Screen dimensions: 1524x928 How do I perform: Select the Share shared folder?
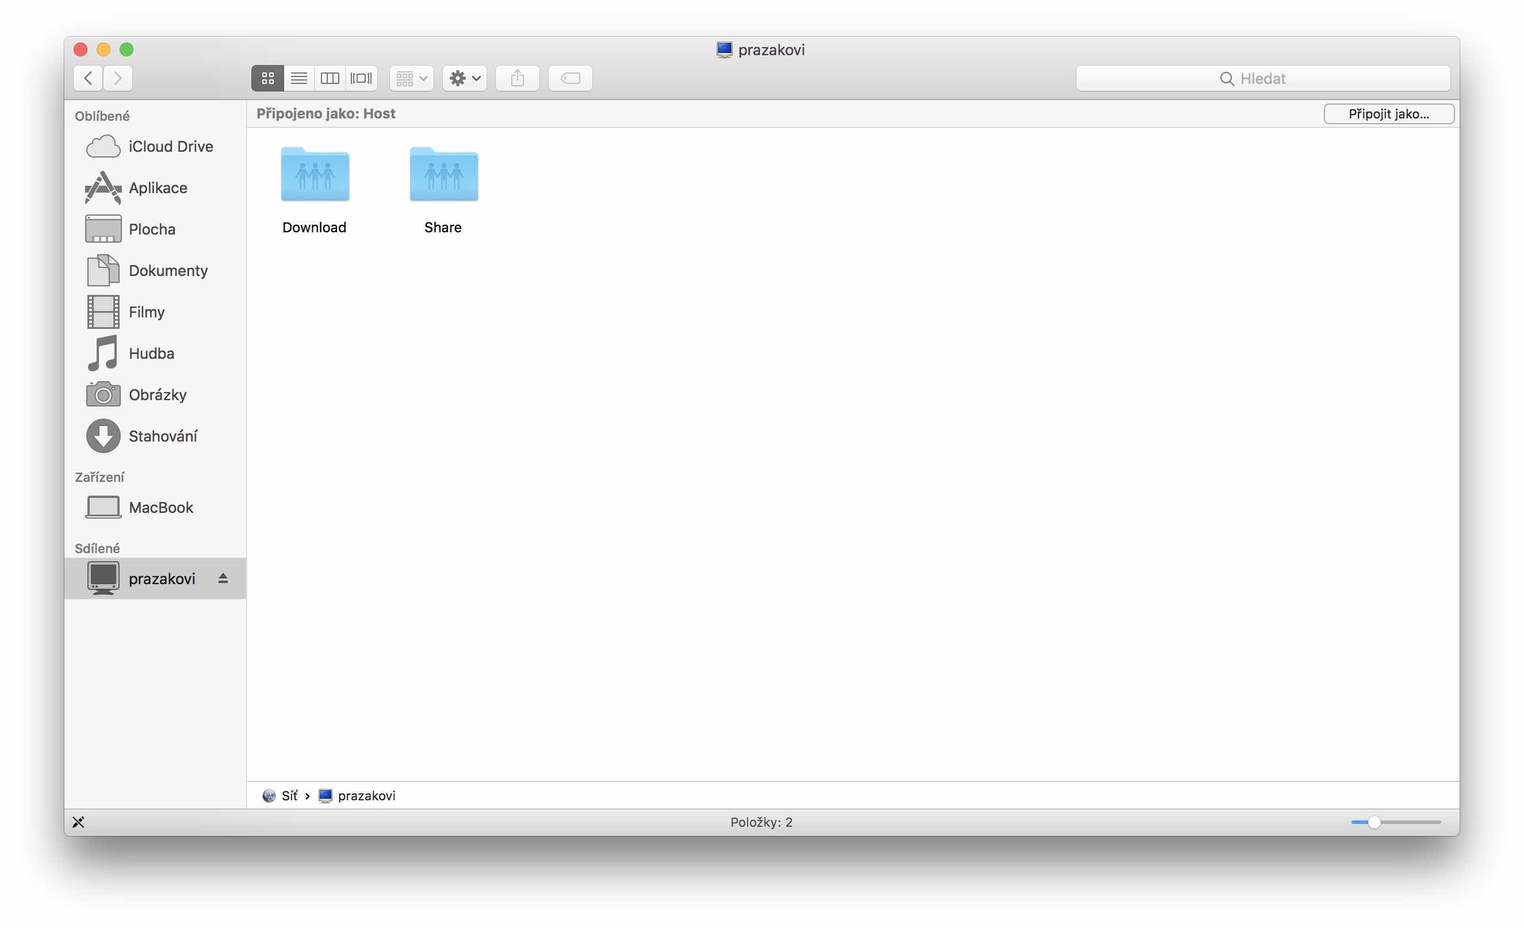(x=443, y=176)
